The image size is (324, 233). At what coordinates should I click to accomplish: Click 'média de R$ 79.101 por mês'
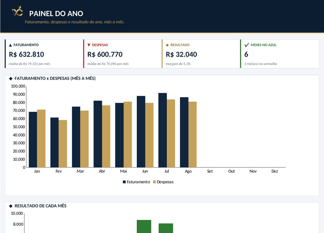point(29,64)
